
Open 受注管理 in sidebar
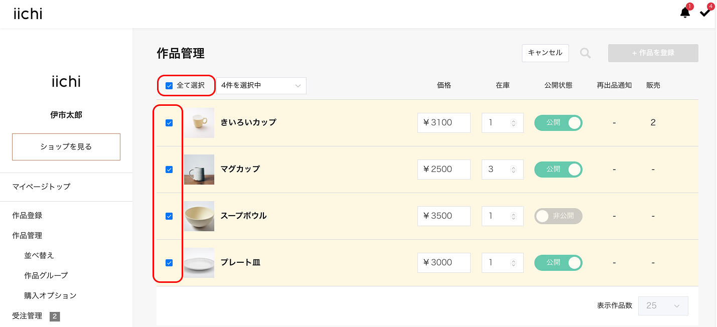coord(27,316)
